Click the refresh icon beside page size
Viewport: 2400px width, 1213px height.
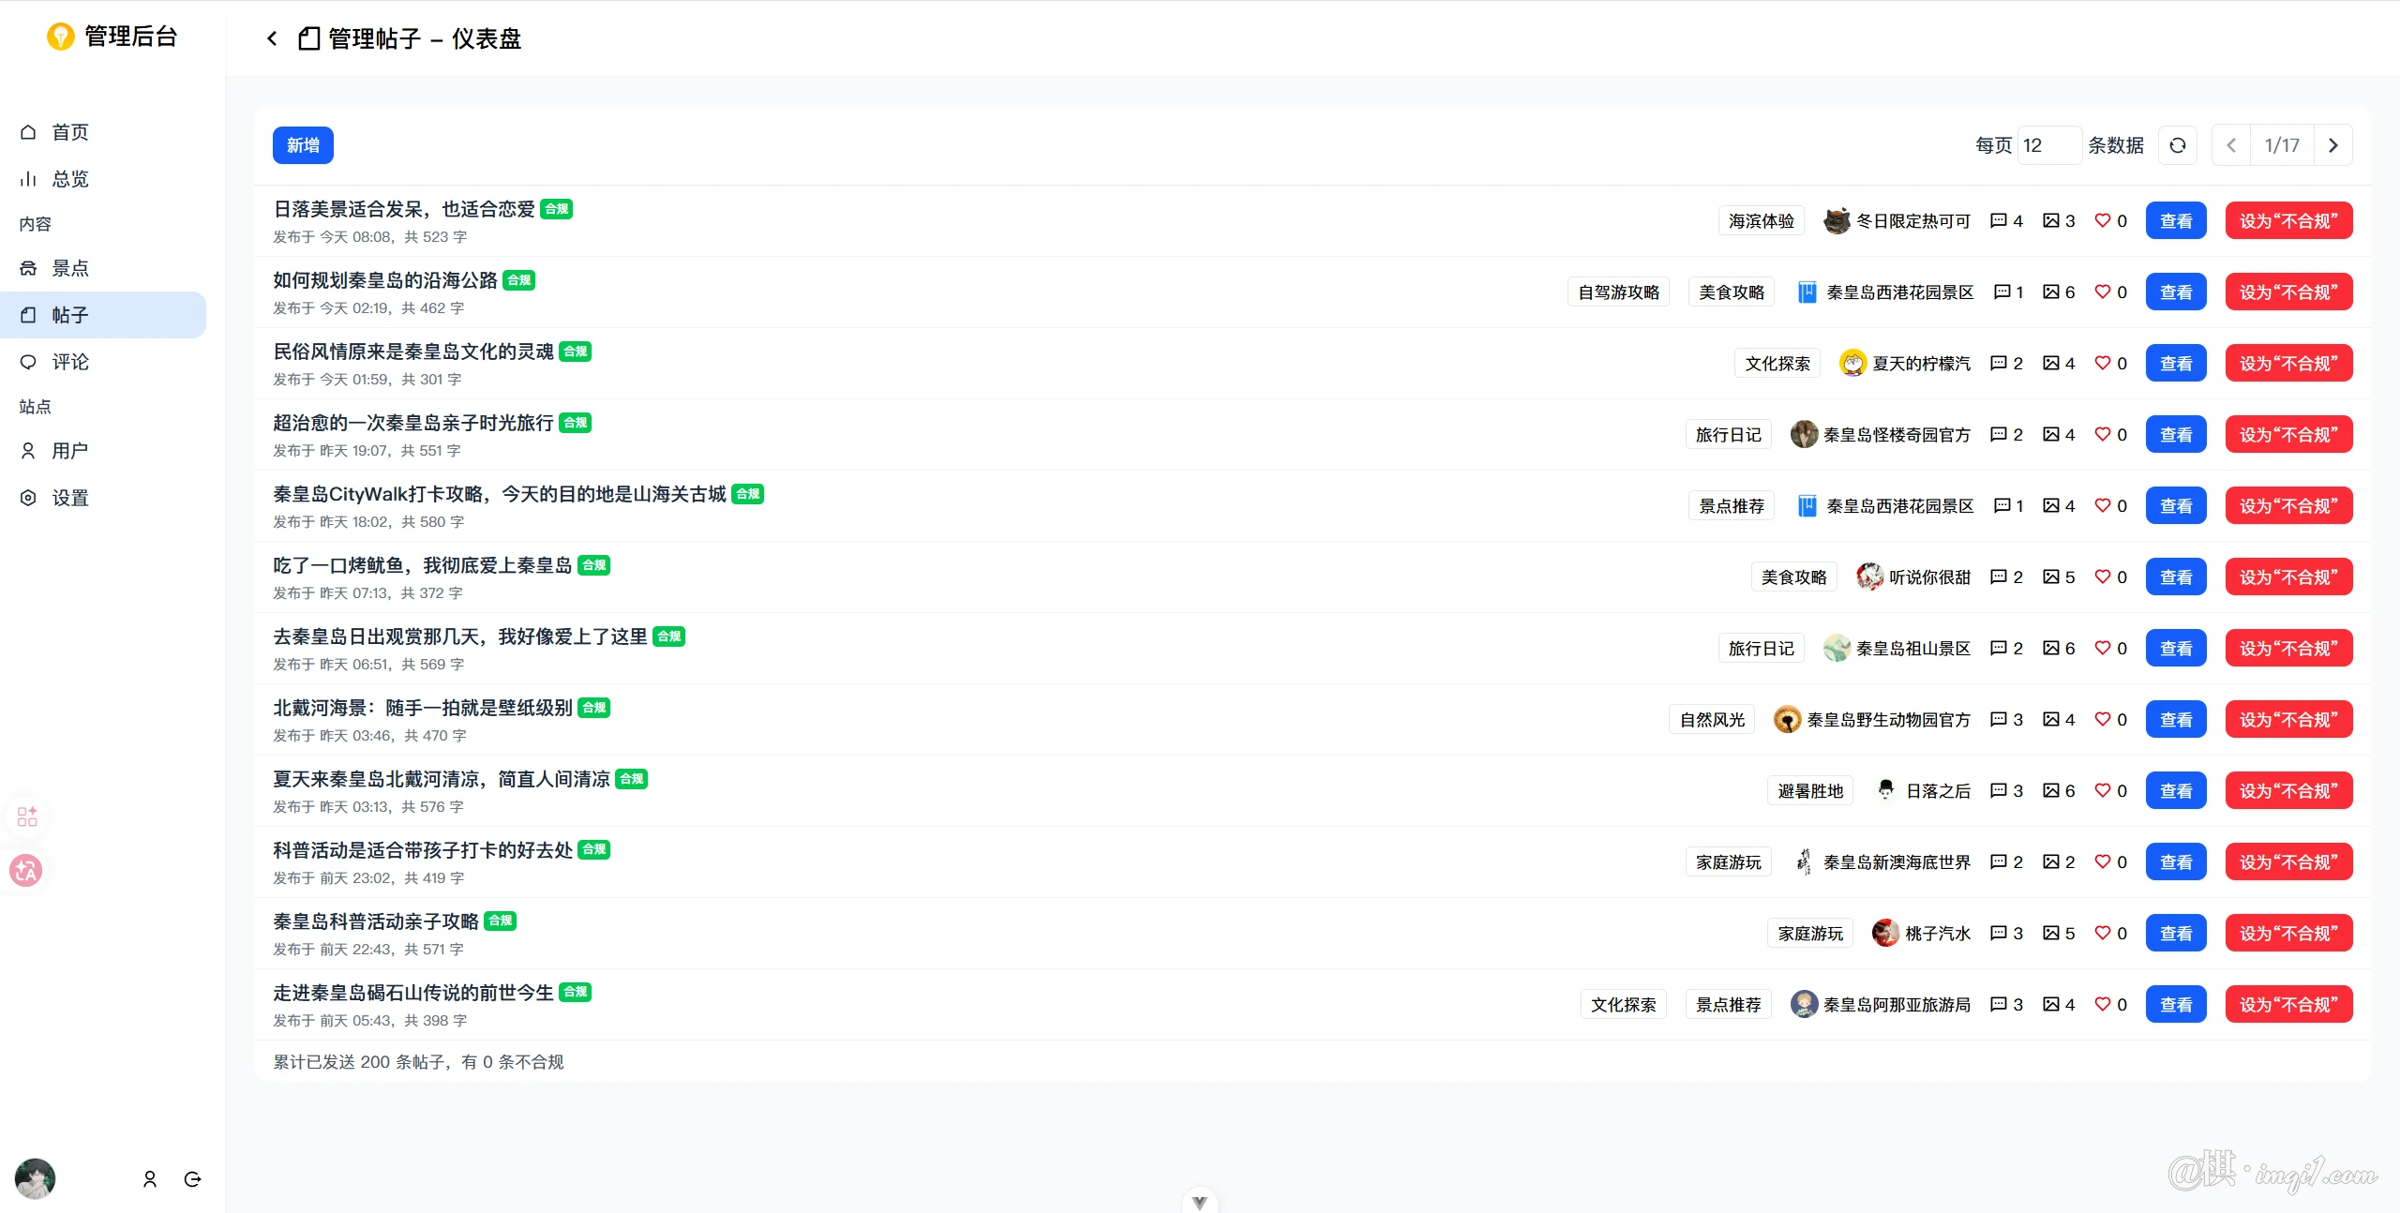[x=2177, y=145]
